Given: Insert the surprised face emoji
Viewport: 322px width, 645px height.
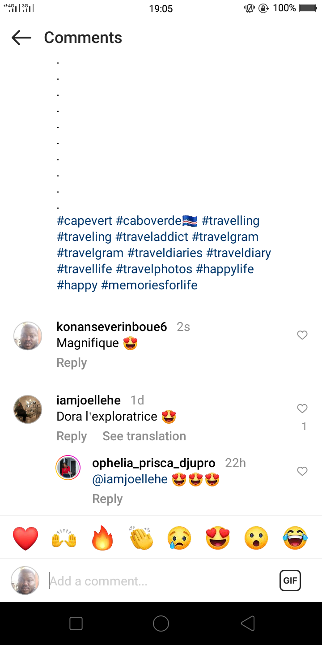Looking at the screenshot, I should tap(256, 538).
